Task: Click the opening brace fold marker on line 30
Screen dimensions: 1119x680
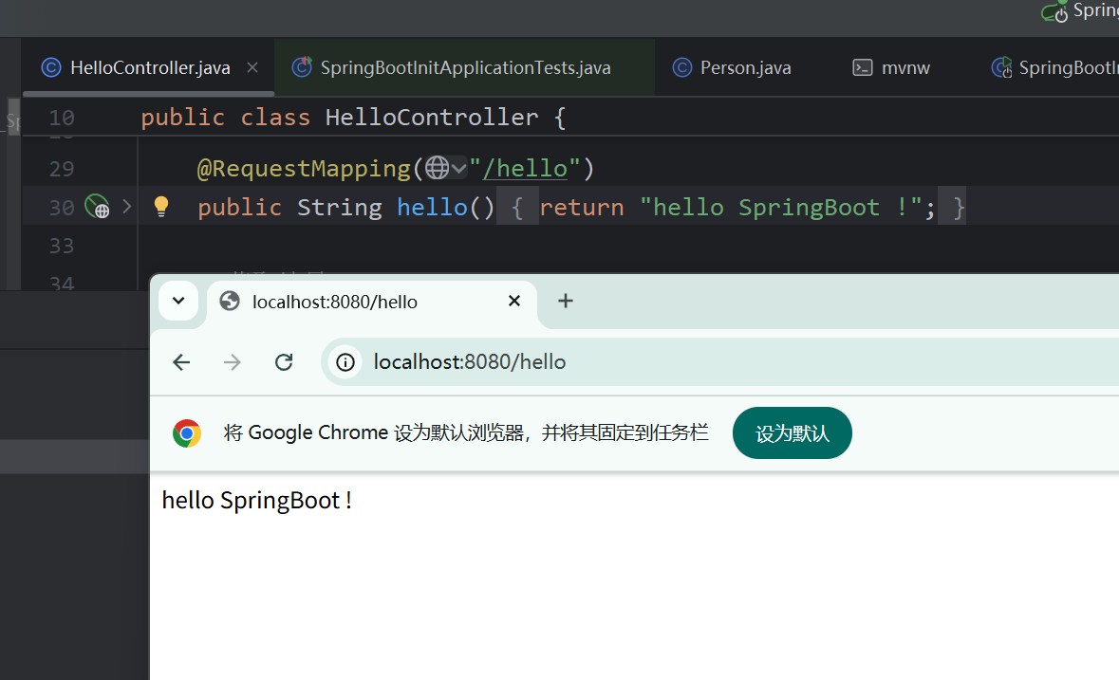Action: 516,208
